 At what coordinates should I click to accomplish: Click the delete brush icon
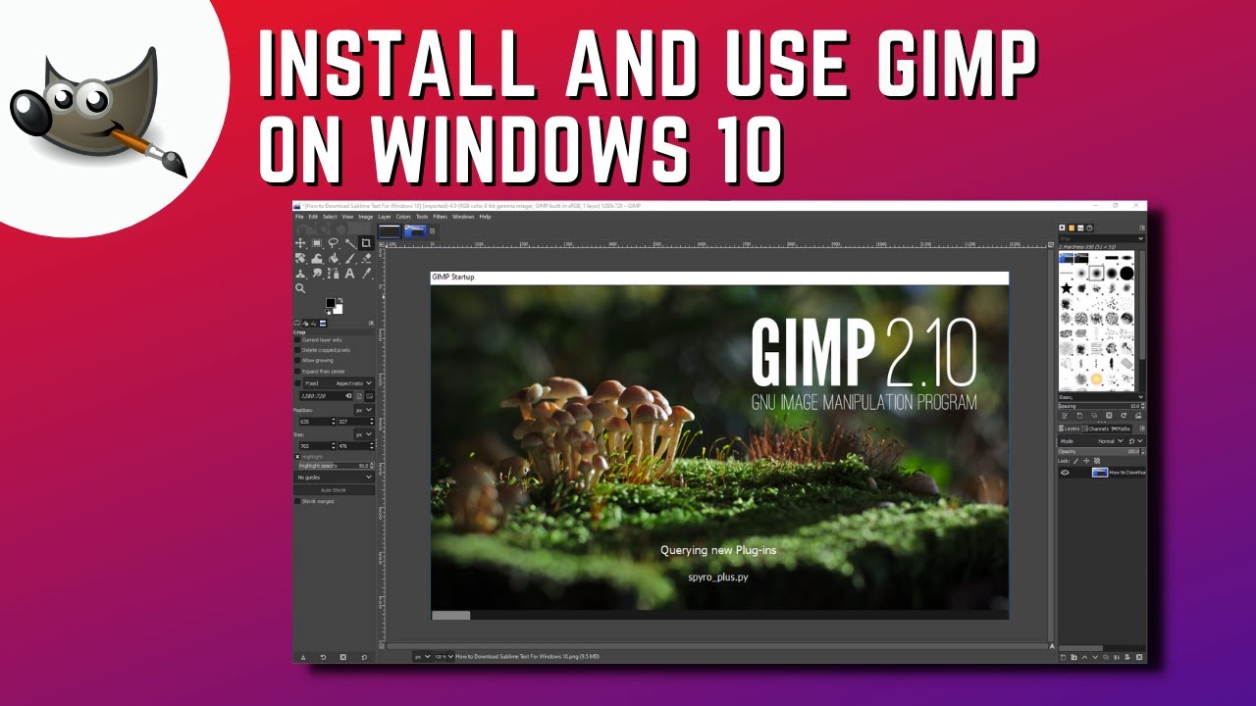(1109, 416)
